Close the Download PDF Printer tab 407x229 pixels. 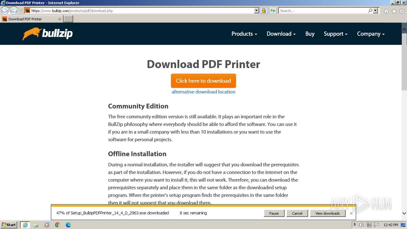[x=59, y=19]
